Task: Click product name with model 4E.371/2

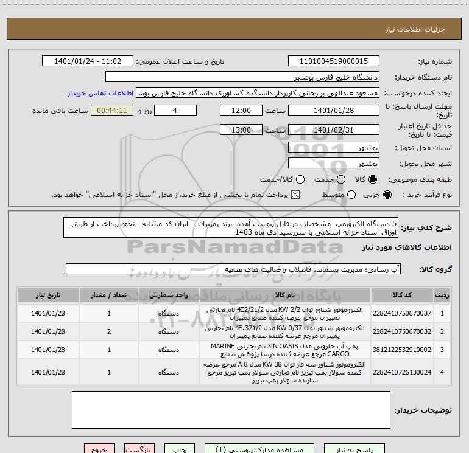Action: [x=285, y=332]
